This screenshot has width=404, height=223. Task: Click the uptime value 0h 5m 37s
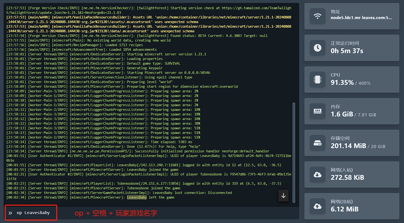pos(347,51)
